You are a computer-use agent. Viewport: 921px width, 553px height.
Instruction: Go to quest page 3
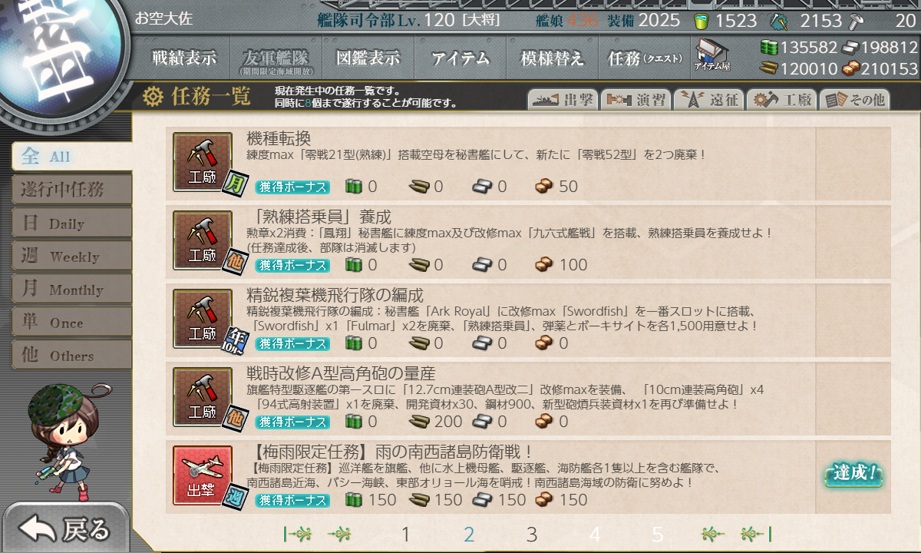pyautogui.click(x=532, y=535)
